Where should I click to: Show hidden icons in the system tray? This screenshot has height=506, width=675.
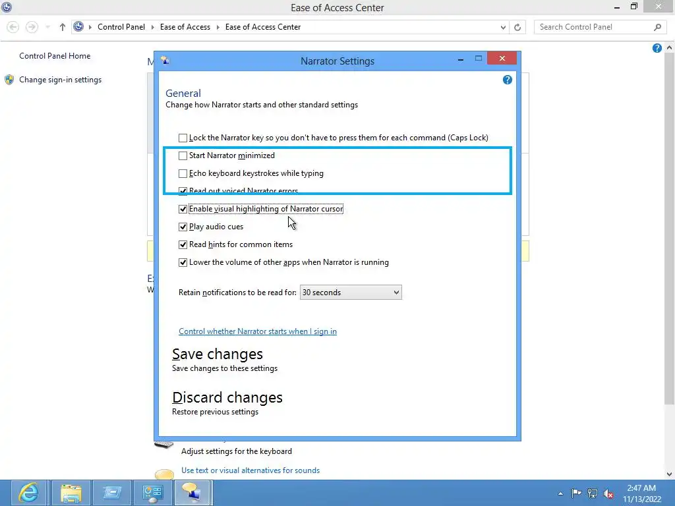560,493
